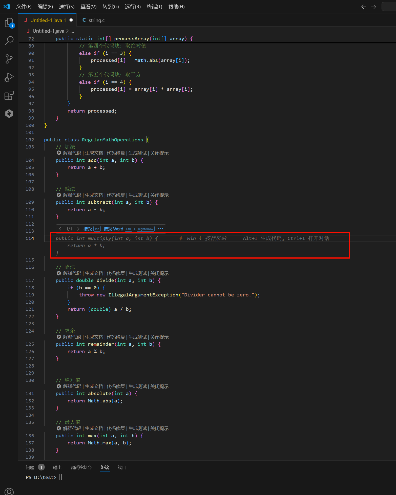396x495 pixels.
Task: Click the Go Forward navigation arrow
Action: [373, 7]
